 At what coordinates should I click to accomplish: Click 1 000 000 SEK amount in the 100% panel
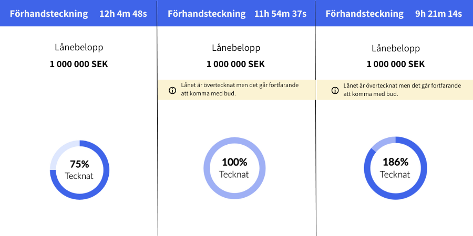click(235, 65)
